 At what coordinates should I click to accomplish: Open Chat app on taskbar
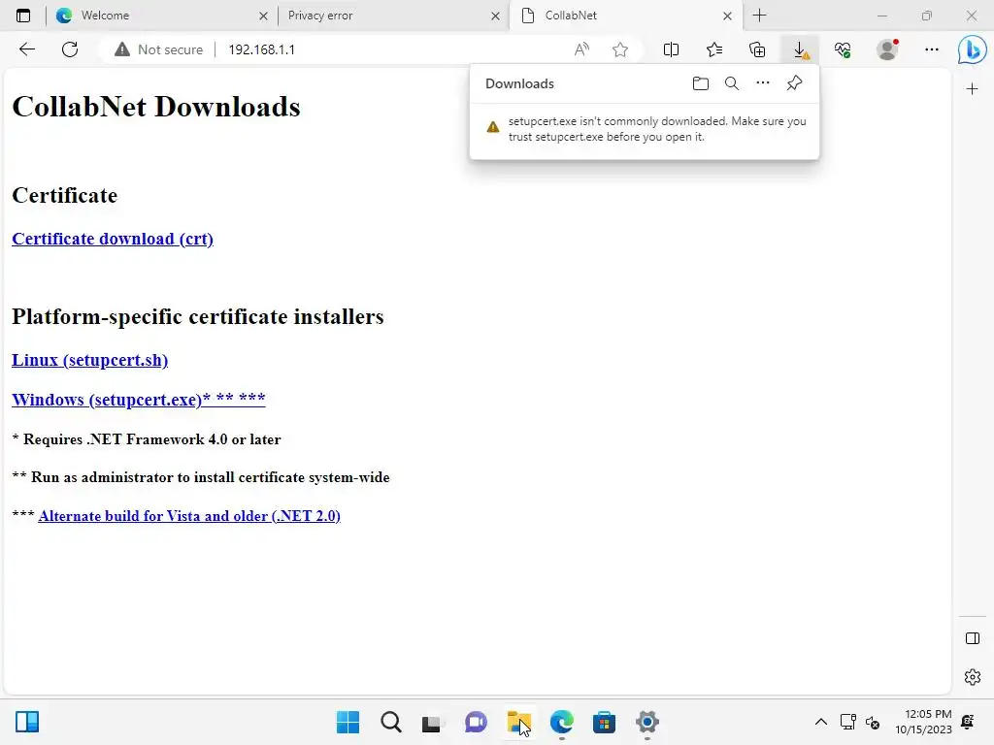[x=476, y=722]
